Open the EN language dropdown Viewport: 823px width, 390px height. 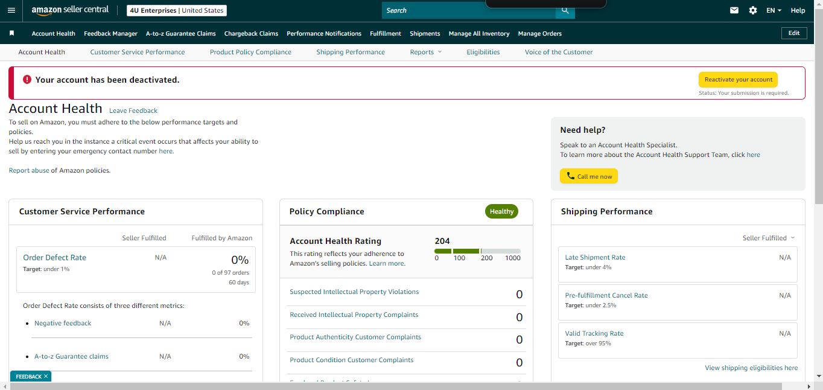[774, 10]
